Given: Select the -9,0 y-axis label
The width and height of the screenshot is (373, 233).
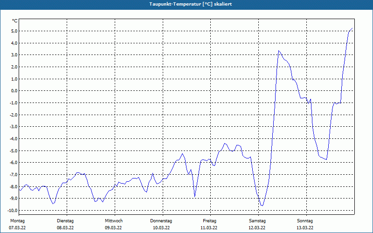Looking at the screenshot, I should (13, 199).
